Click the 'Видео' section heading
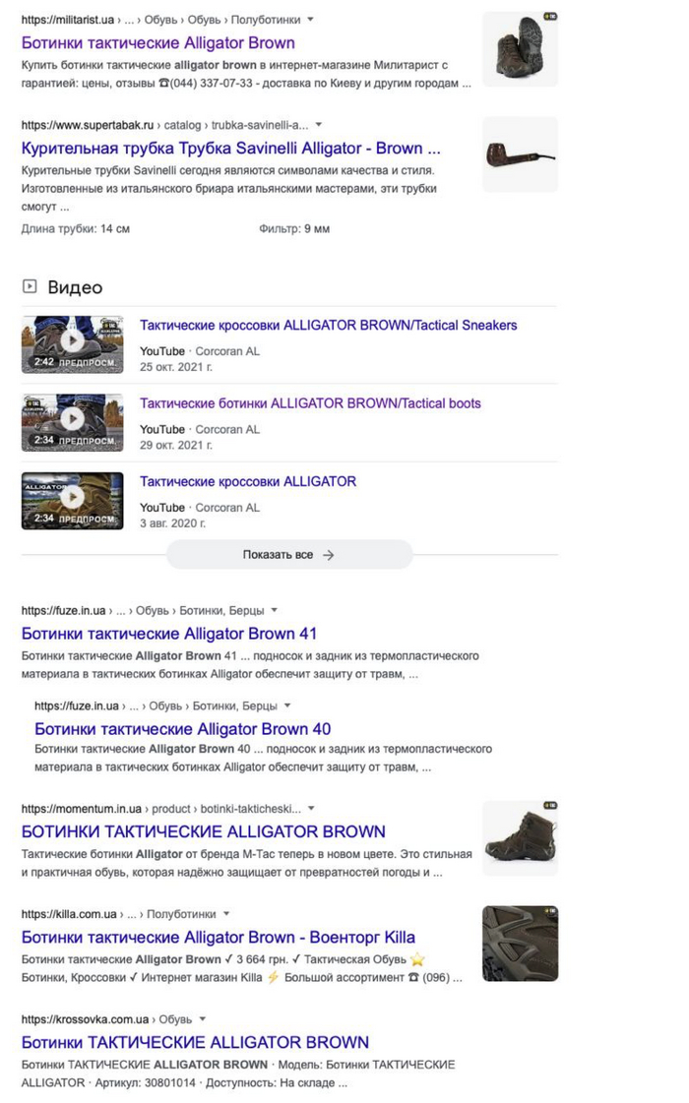 76,287
